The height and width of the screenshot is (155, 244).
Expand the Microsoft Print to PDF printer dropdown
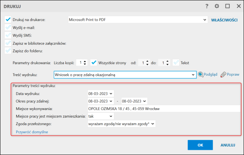(205, 20)
